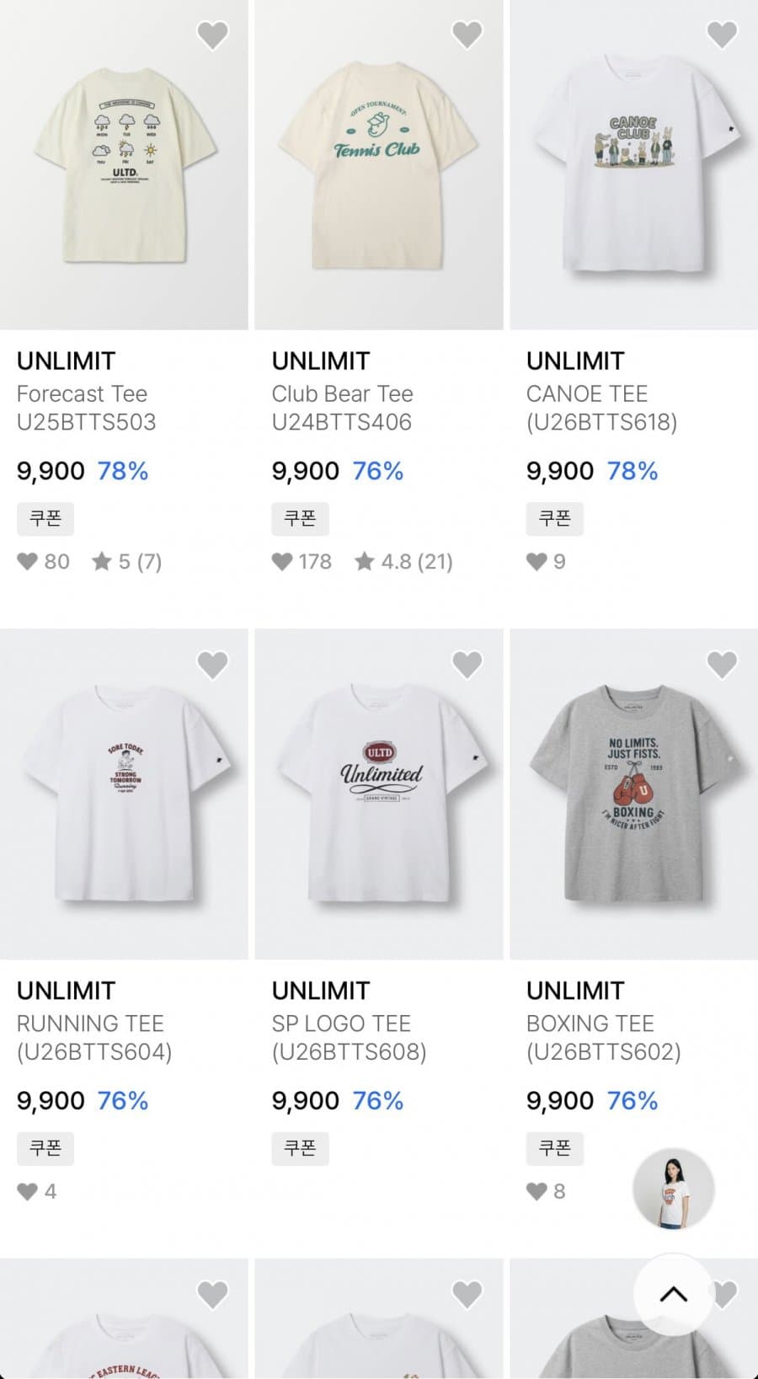Open Club Bear Tee U24BTTS406 product link
758x1379 pixels.
tap(342, 408)
